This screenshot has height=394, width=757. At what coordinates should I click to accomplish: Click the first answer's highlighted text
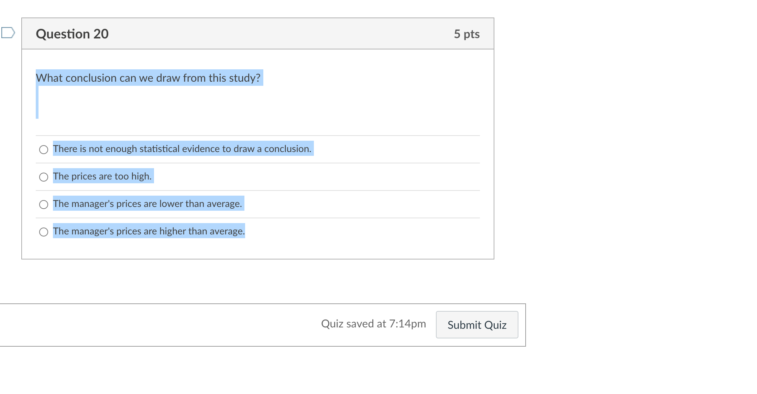click(x=182, y=149)
